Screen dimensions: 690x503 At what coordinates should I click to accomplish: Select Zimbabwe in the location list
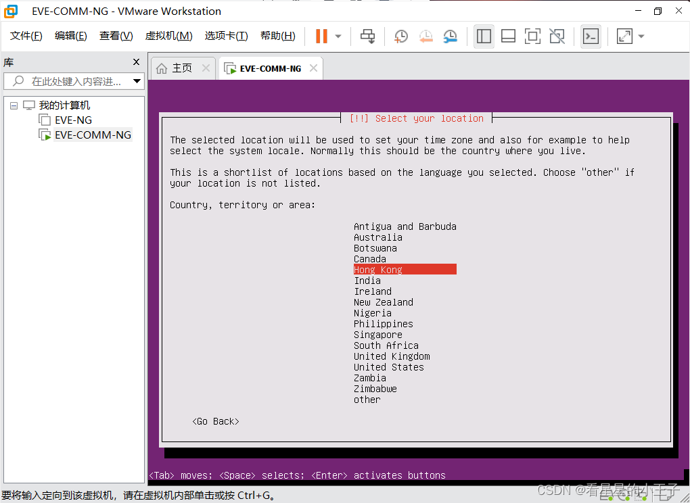coord(375,389)
